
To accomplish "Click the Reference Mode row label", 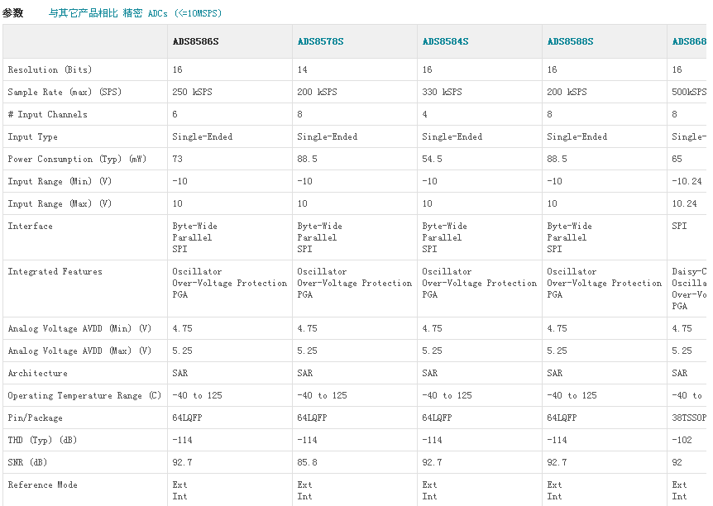I will pyautogui.click(x=42, y=485).
